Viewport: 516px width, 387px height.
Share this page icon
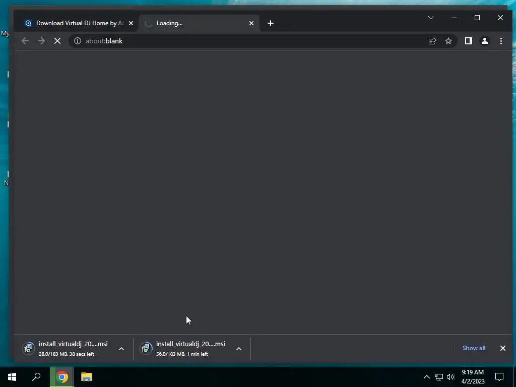pyautogui.click(x=432, y=41)
